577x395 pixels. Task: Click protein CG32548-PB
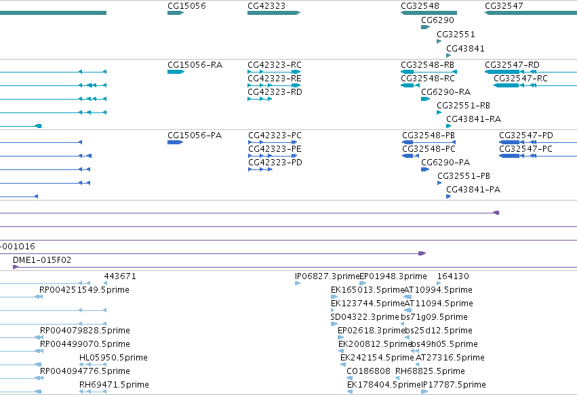pos(429,136)
